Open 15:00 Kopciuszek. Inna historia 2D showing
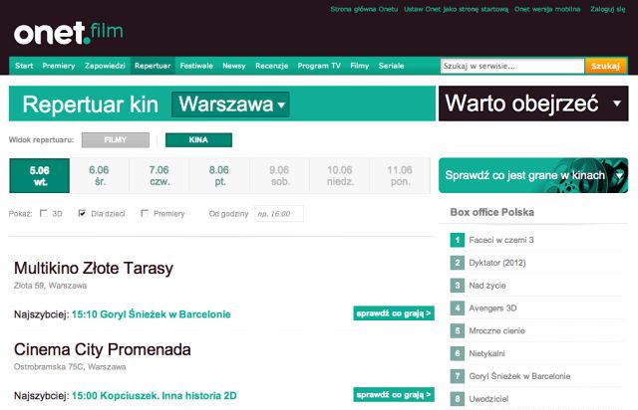This screenshot has height=410, width=638. [155, 395]
